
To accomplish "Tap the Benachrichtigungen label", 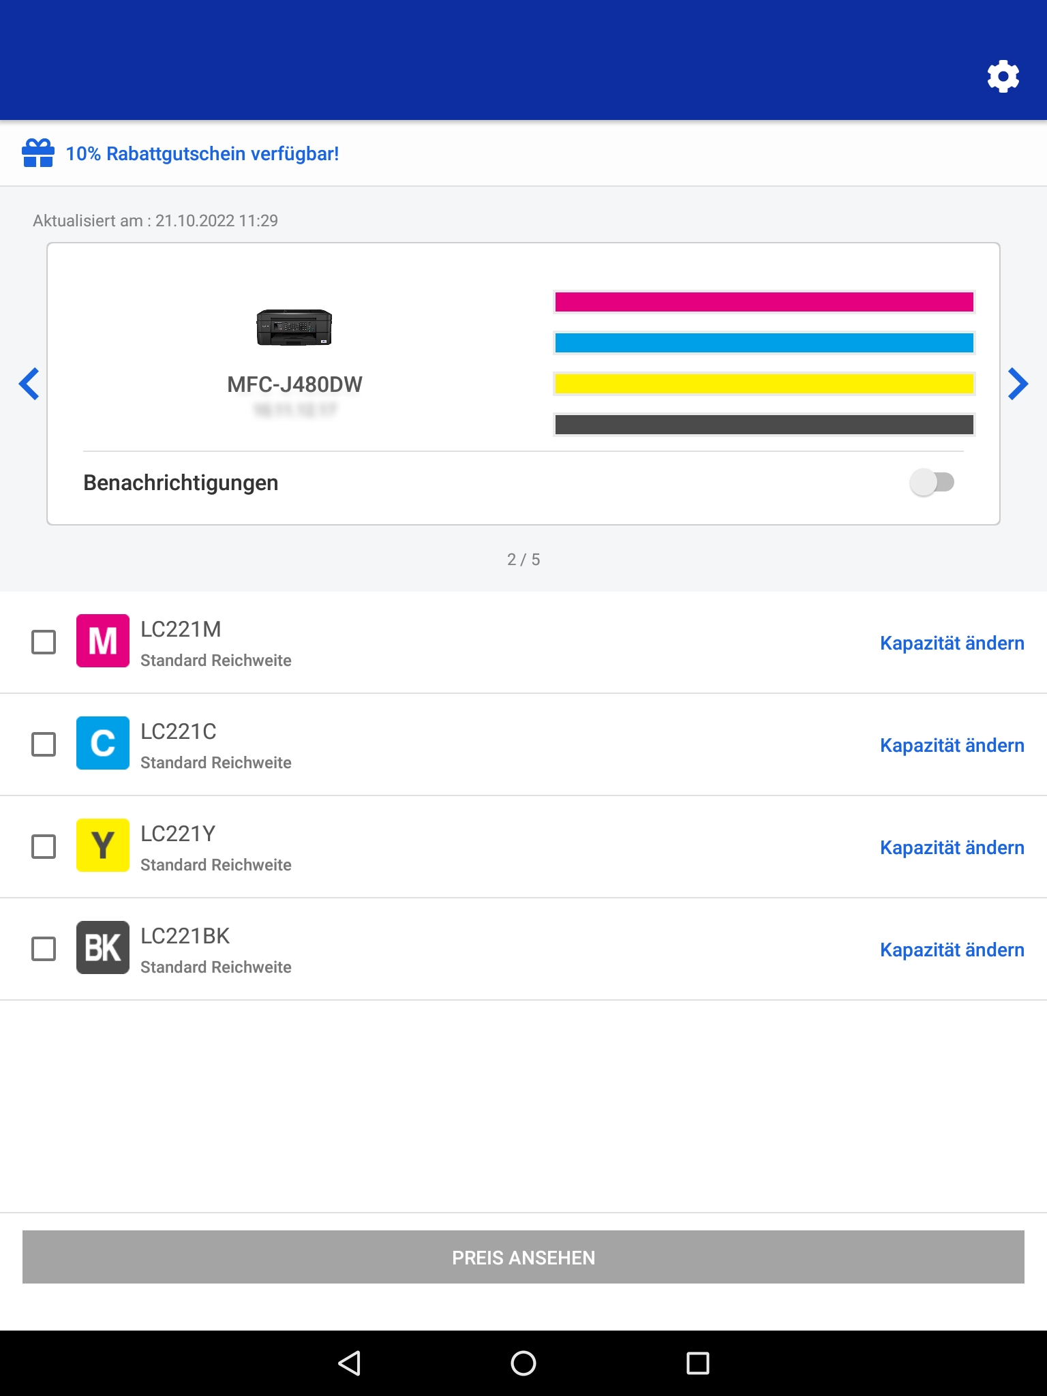I will click(181, 483).
